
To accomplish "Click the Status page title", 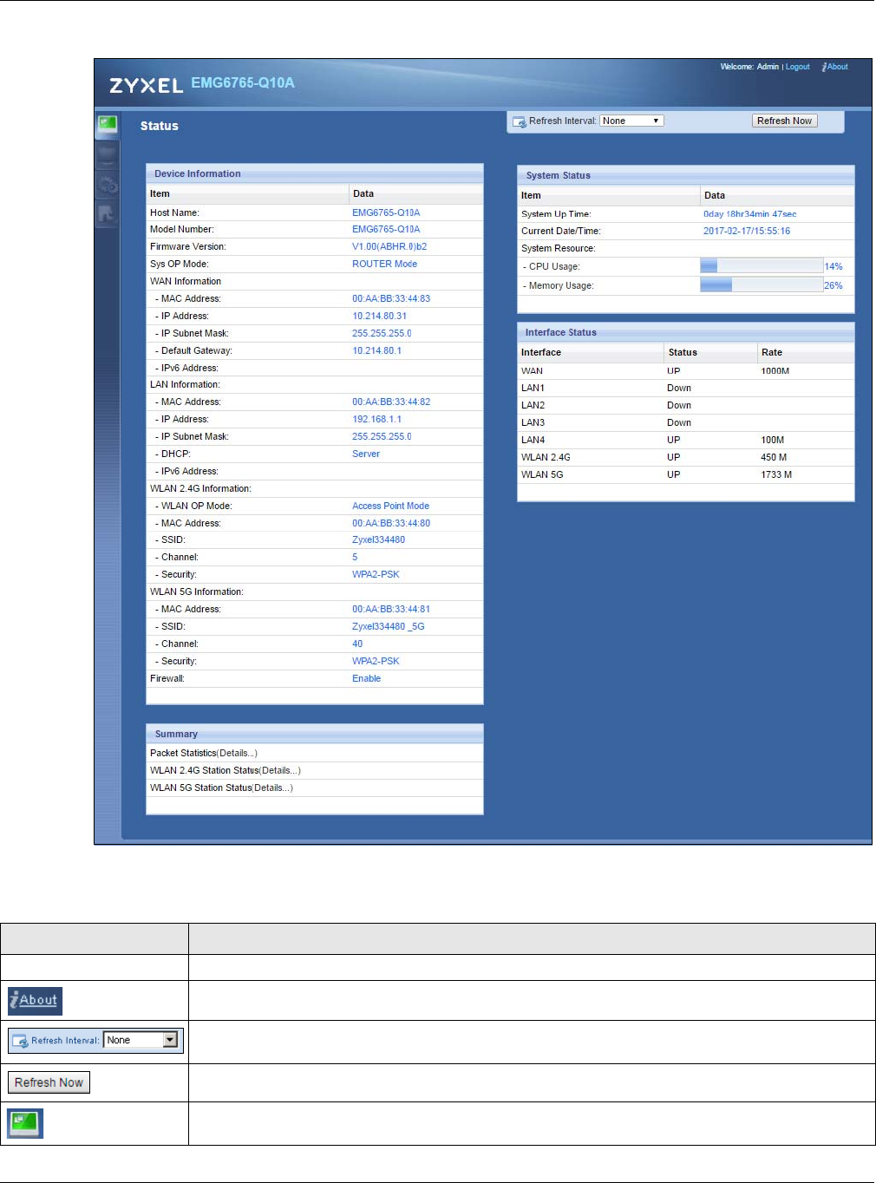I will [160, 126].
